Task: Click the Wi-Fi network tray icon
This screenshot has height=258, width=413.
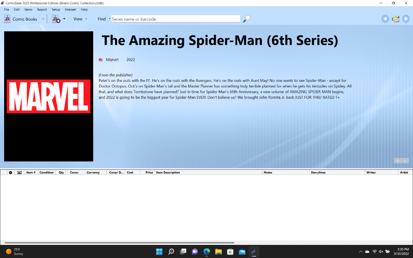Action: pyautogui.click(x=374, y=251)
